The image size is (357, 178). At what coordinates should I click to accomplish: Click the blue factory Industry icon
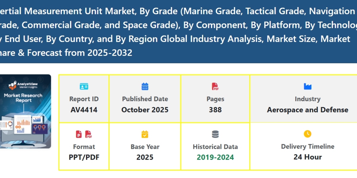click(307, 87)
